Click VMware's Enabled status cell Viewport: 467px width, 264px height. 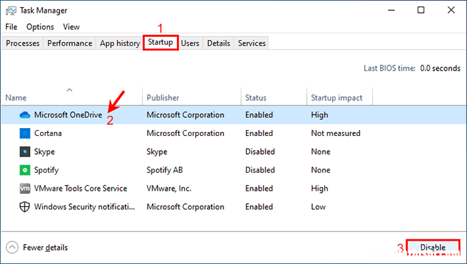[259, 189]
